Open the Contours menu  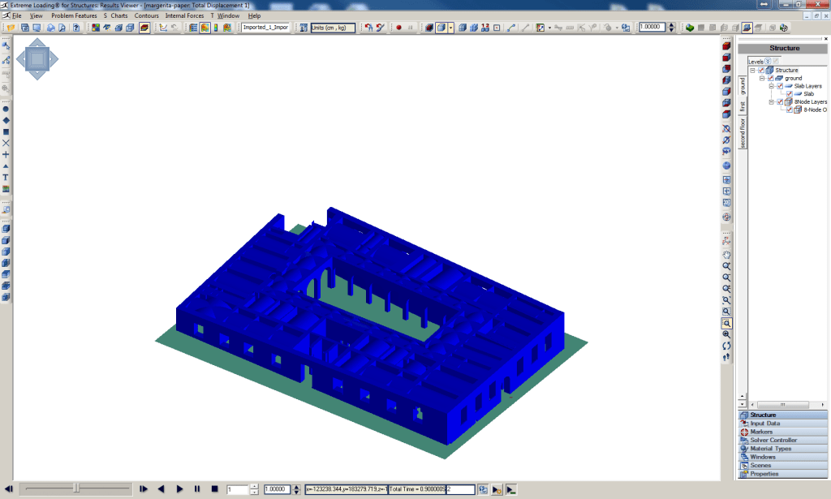tap(146, 15)
